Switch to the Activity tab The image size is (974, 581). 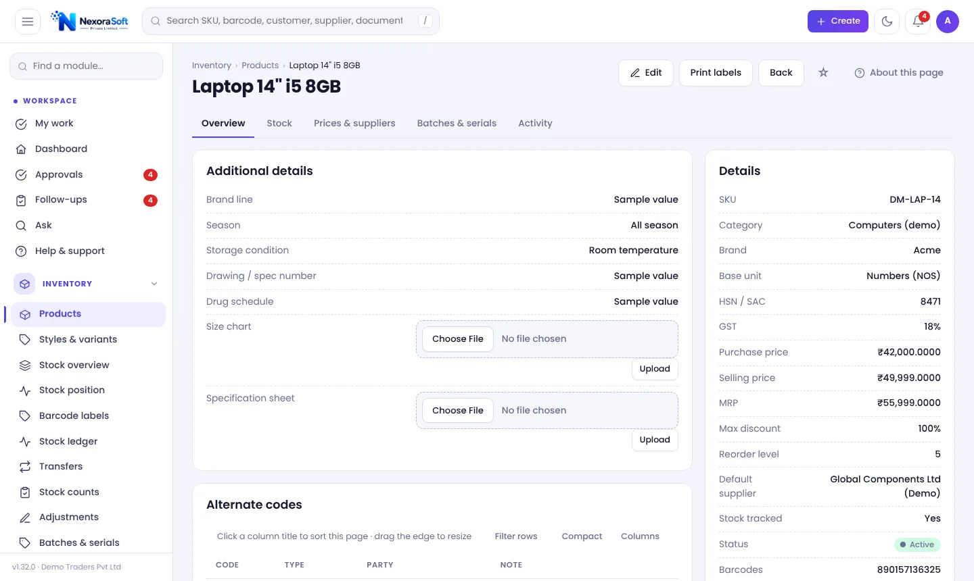535,124
